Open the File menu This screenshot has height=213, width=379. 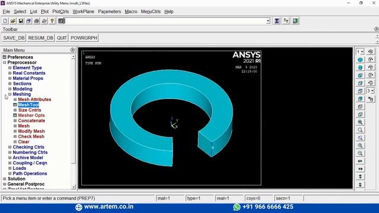tap(7, 12)
